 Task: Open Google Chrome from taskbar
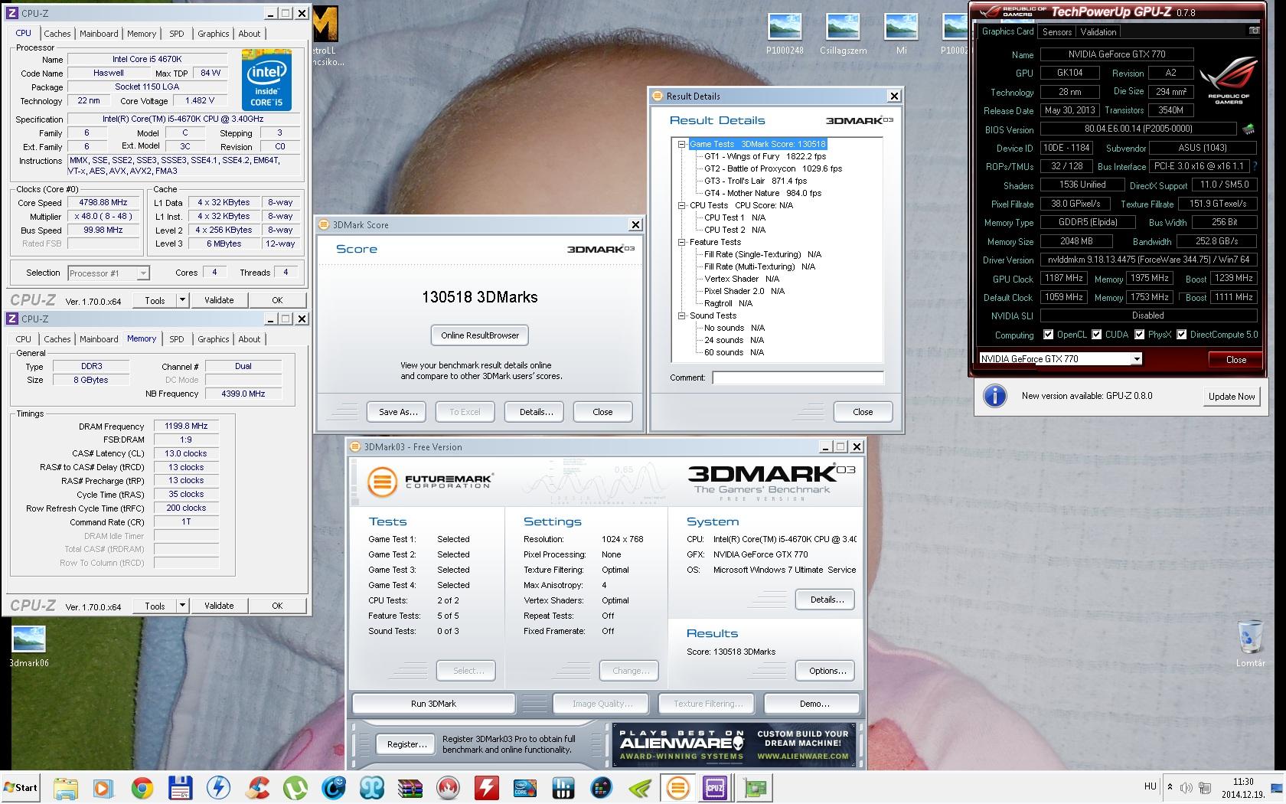142,788
